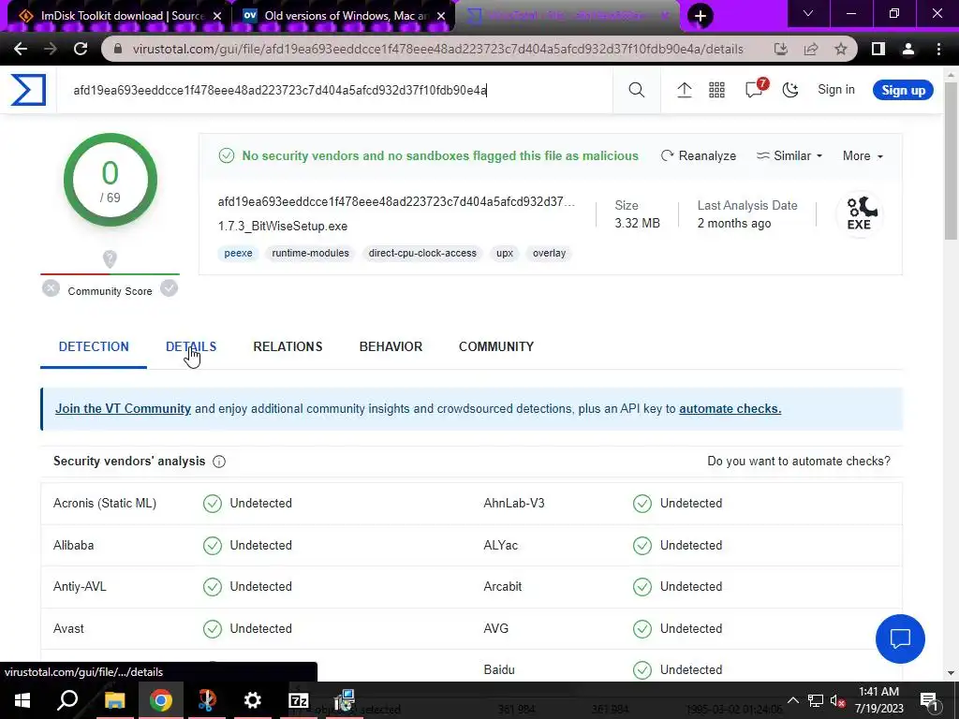The width and height of the screenshot is (959, 719).
Task: Click the Reanalyze button
Action: [x=698, y=156]
